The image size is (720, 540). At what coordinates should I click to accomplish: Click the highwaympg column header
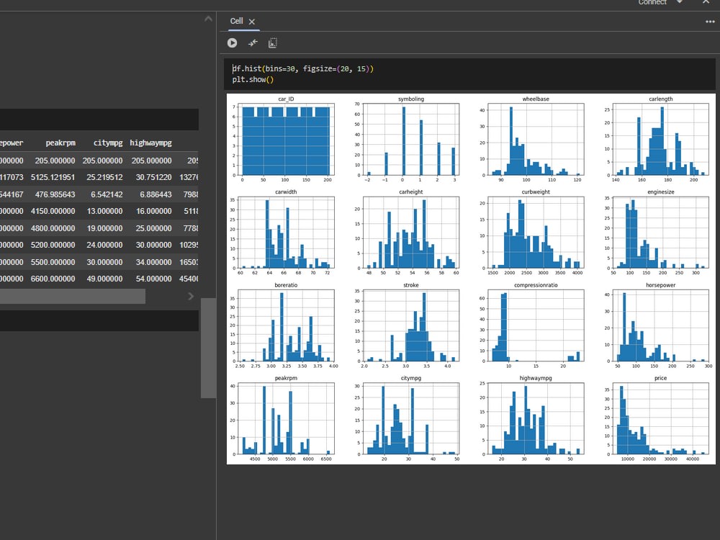click(x=150, y=143)
